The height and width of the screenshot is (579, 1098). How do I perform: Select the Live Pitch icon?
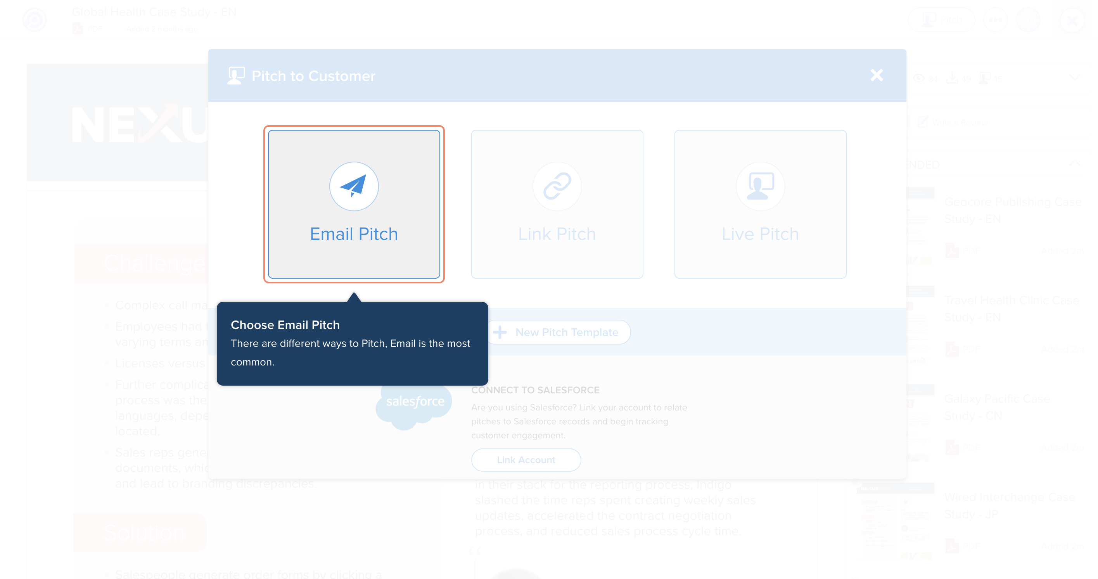coord(760,186)
